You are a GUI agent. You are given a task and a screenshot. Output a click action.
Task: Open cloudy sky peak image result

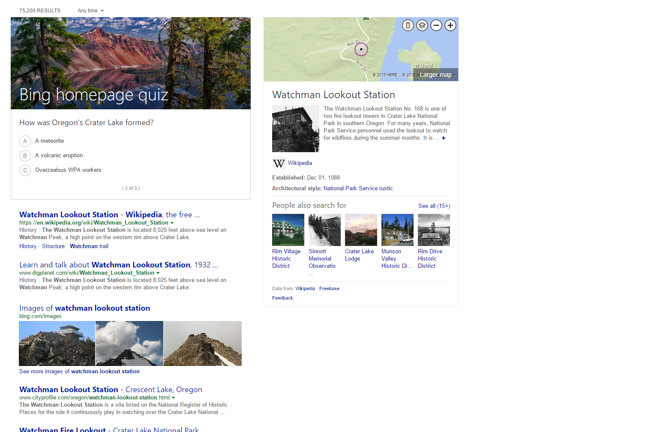click(129, 344)
